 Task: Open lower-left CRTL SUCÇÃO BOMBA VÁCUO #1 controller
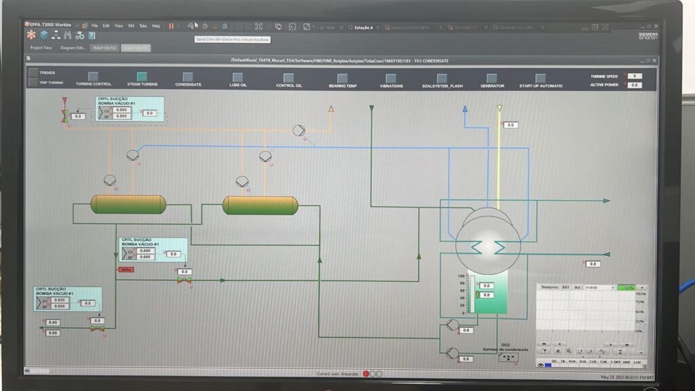67,299
